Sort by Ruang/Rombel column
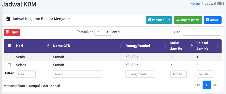The height and width of the screenshot is (94, 226). [x=146, y=46]
